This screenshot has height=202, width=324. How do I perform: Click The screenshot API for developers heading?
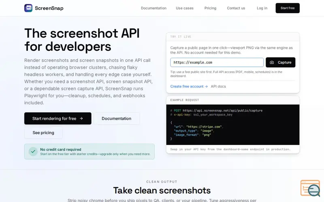[x=82, y=40]
